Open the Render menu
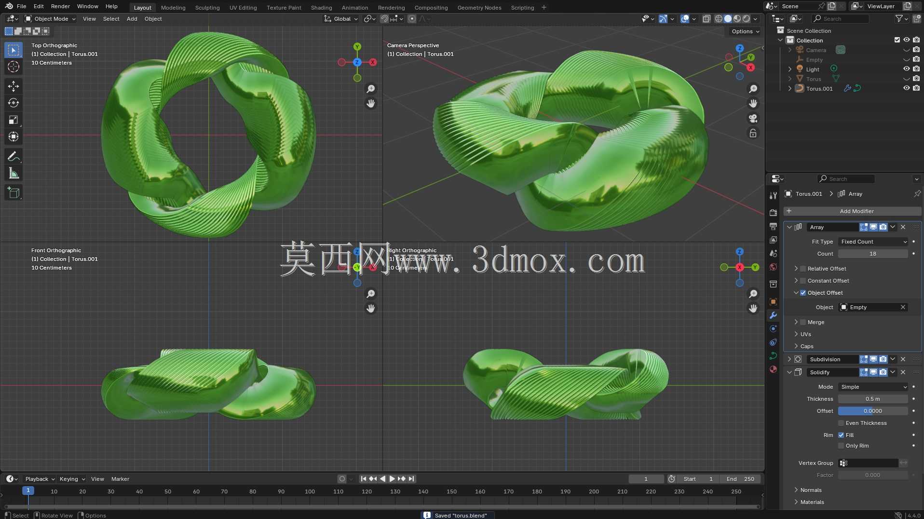 coord(60,6)
